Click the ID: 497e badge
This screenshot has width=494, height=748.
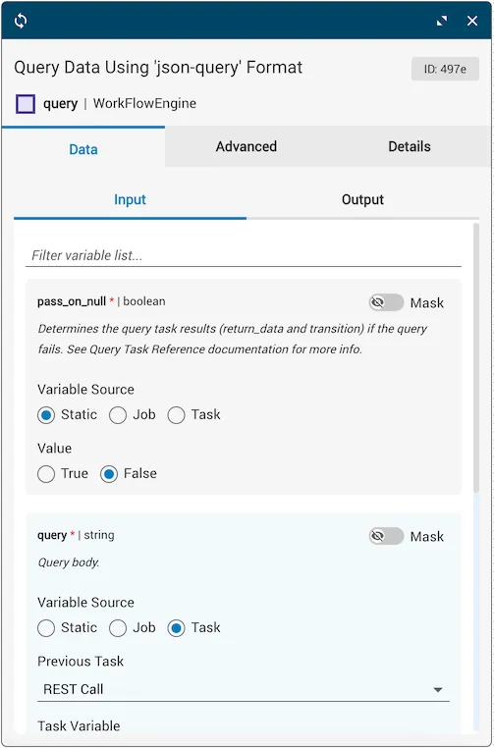(445, 69)
